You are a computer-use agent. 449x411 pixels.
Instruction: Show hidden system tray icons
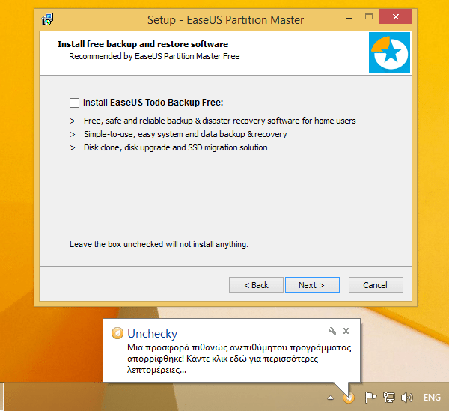331,398
